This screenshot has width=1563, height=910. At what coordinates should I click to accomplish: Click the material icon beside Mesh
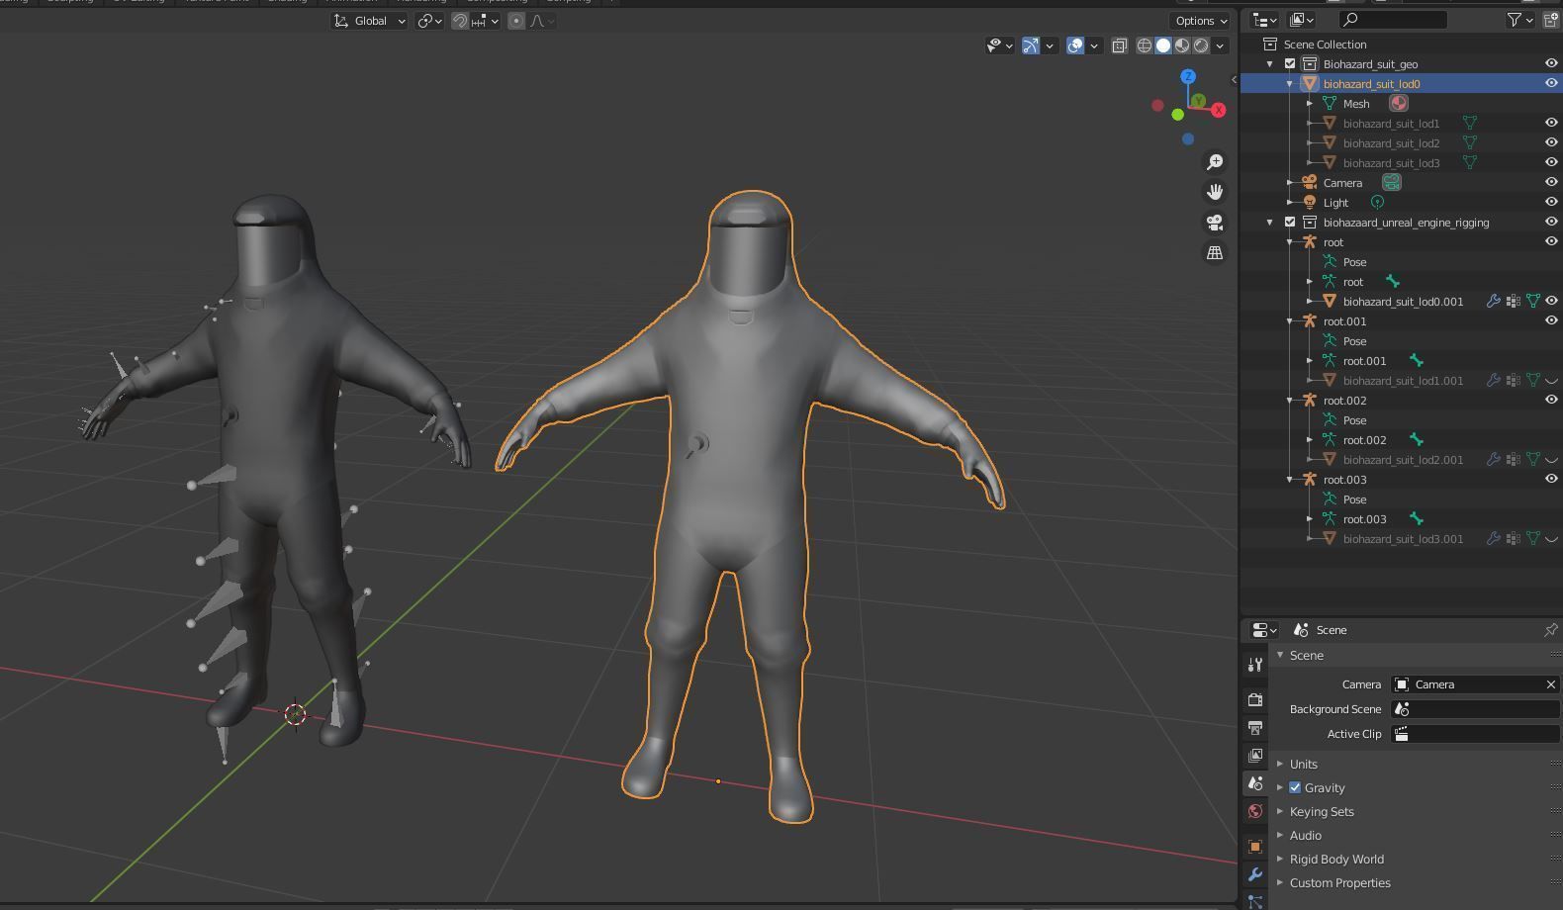click(x=1399, y=103)
